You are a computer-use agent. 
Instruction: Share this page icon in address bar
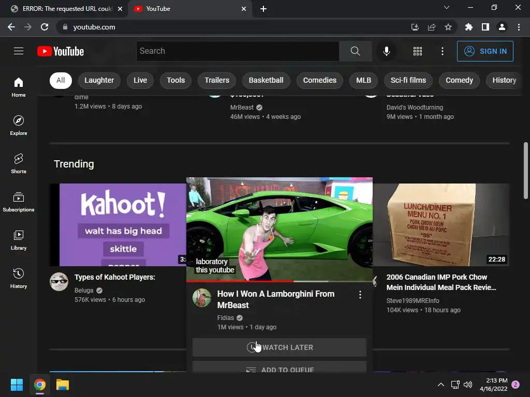tap(431, 27)
